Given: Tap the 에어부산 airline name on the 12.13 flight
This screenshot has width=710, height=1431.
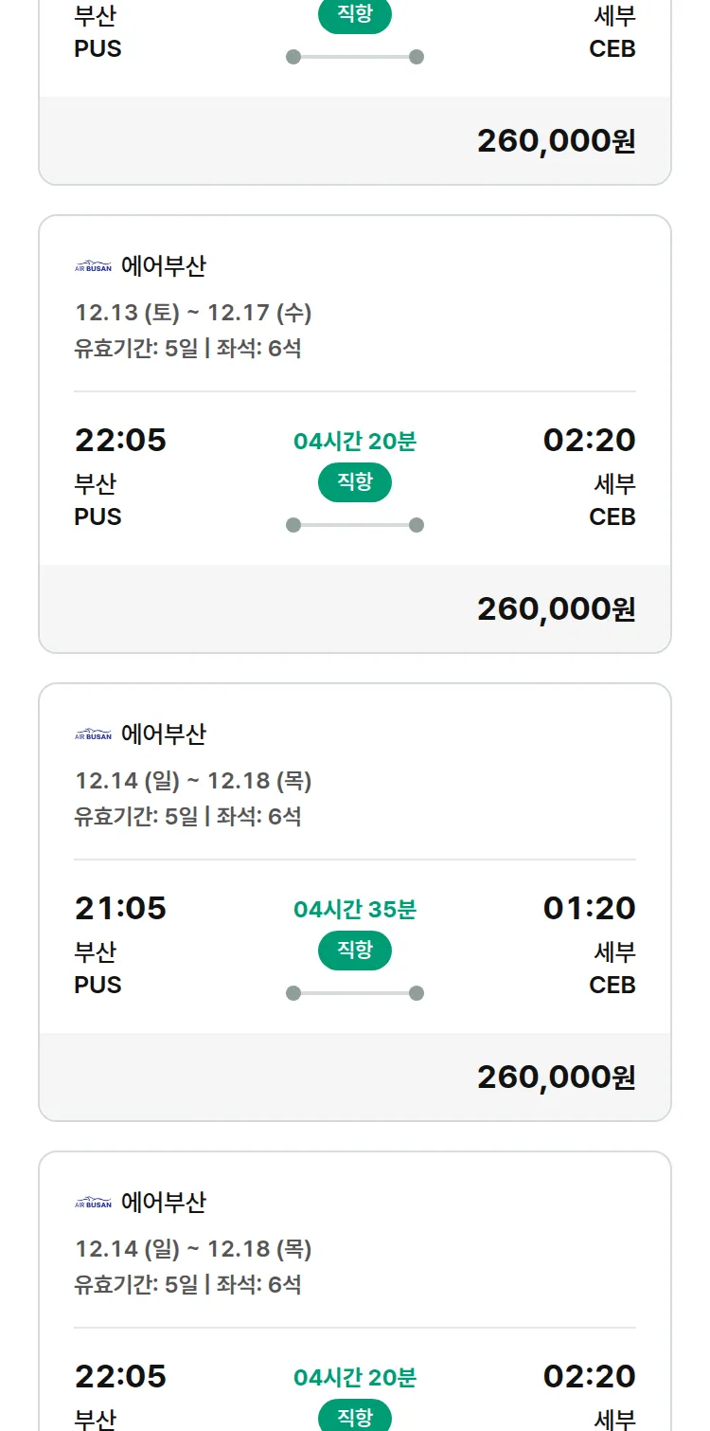Looking at the screenshot, I should 164,266.
